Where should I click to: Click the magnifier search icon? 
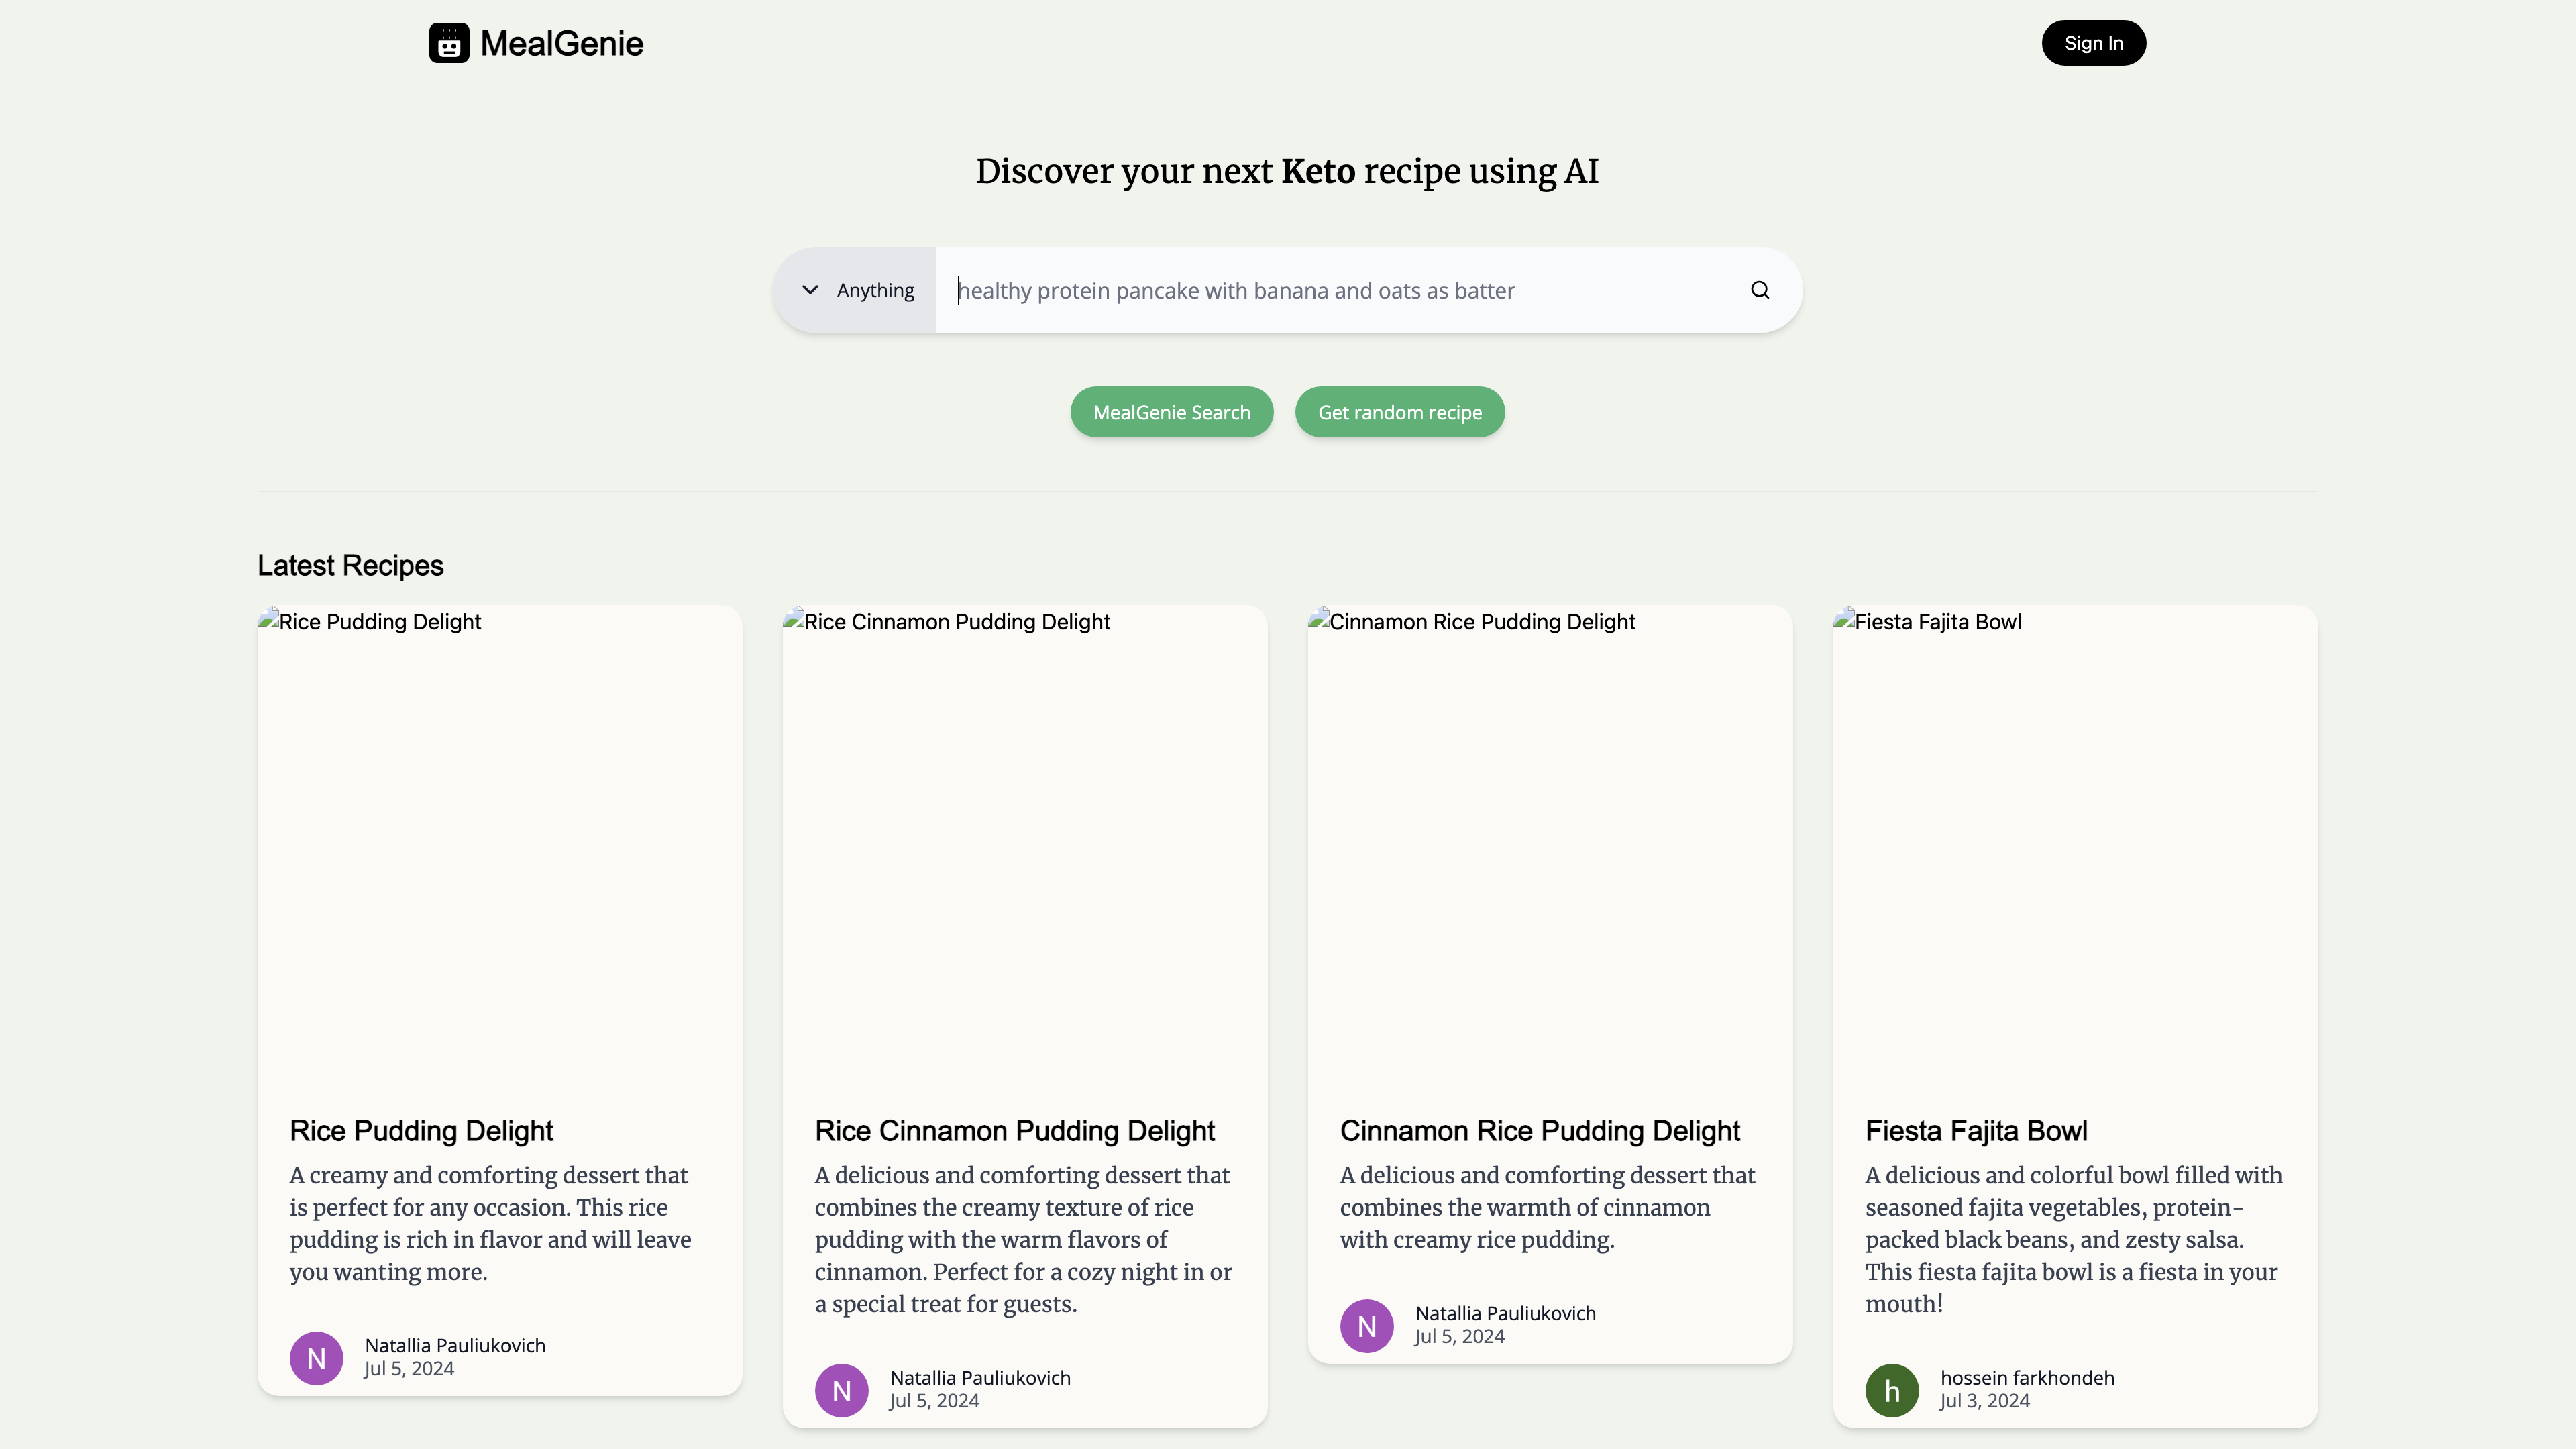click(1760, 290)
